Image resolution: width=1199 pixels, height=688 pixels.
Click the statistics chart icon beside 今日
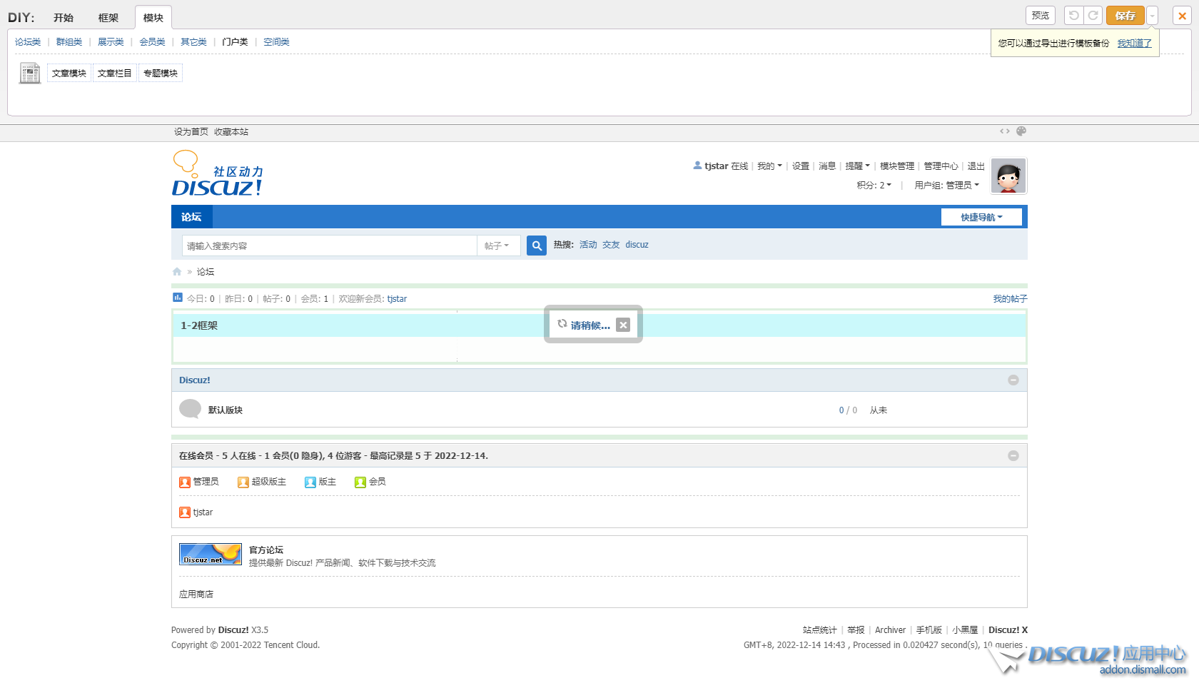click(x=177, y=298)
